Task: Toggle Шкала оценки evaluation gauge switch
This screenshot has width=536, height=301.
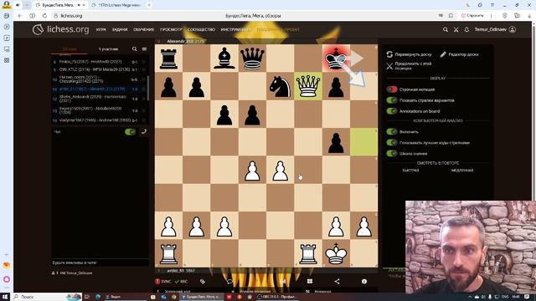Action: click(392, 154)
